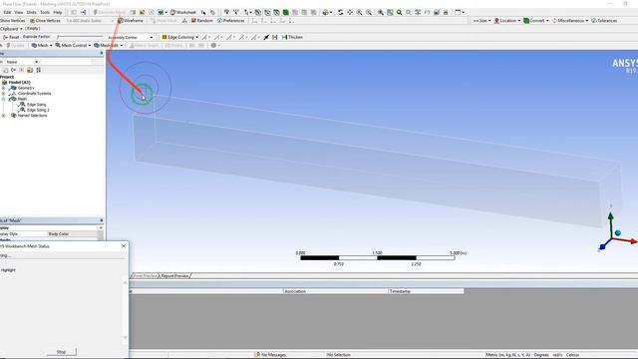Pin the Outline panel with pushpin icon

click(102, 53)
